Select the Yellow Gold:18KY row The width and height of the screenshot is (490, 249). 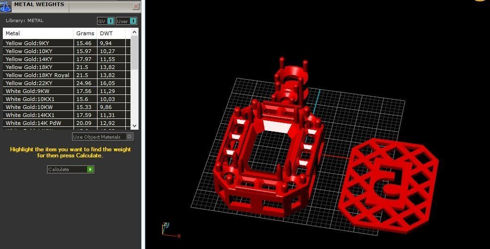point(66,67)
